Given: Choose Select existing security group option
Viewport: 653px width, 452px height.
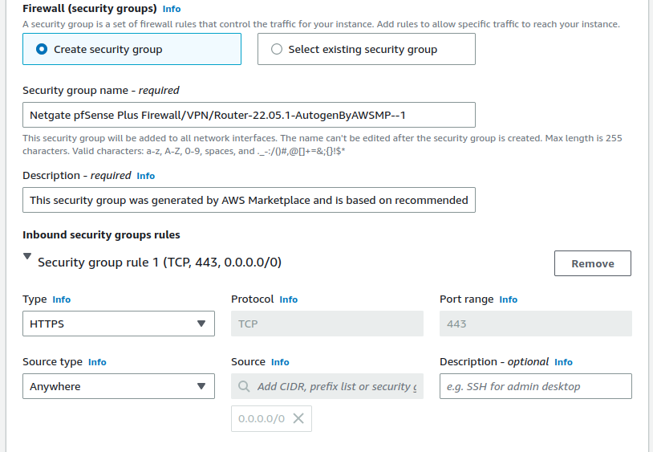Looking at the screenshot, I should pyautogui.click(x=278, y=49).
